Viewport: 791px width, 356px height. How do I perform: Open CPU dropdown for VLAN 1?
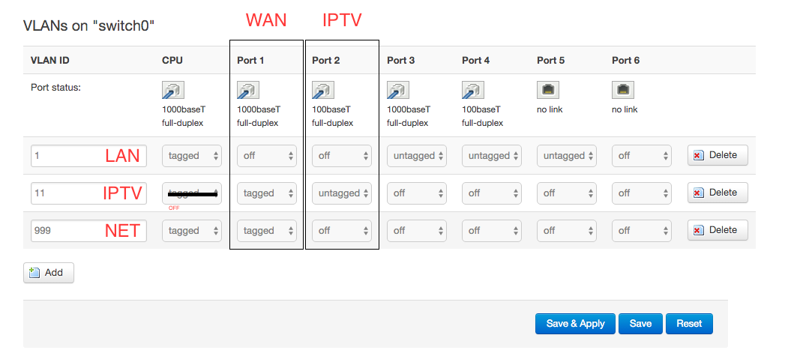192,156
